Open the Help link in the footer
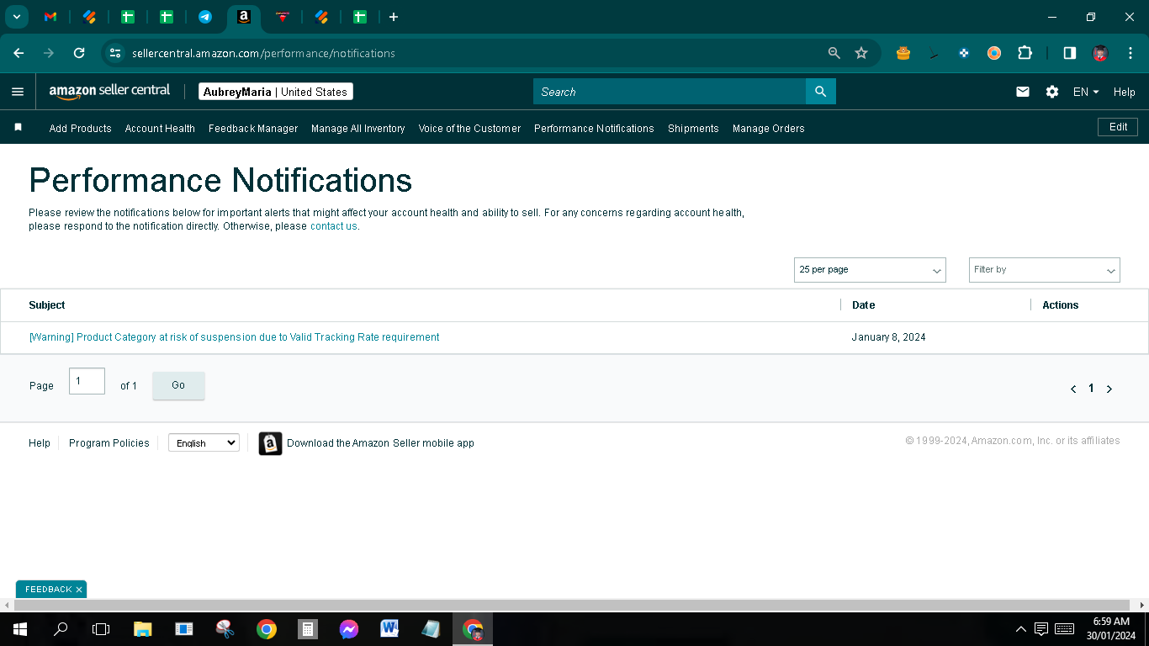 [40, 443]
